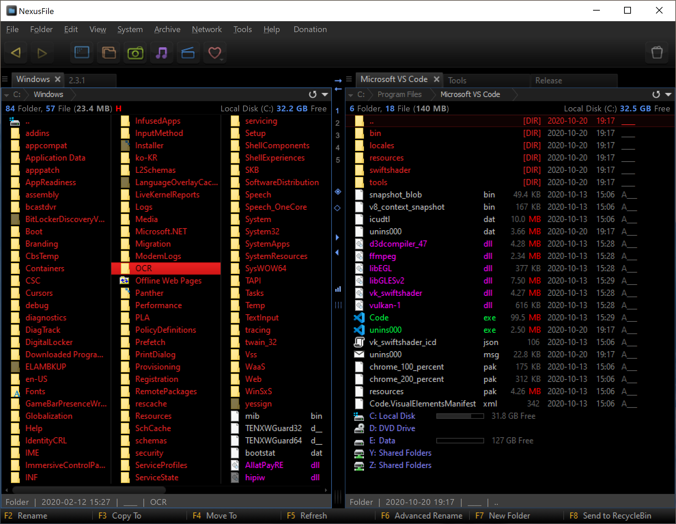Image resolution: width=676 pixels, height=524 pixels.
Task: Click the back navigation arrow in toolbar
Action: coord(16,53)
